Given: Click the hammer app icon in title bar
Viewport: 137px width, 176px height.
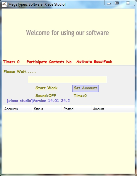Looking at the screenshot, I should [4, 4].
